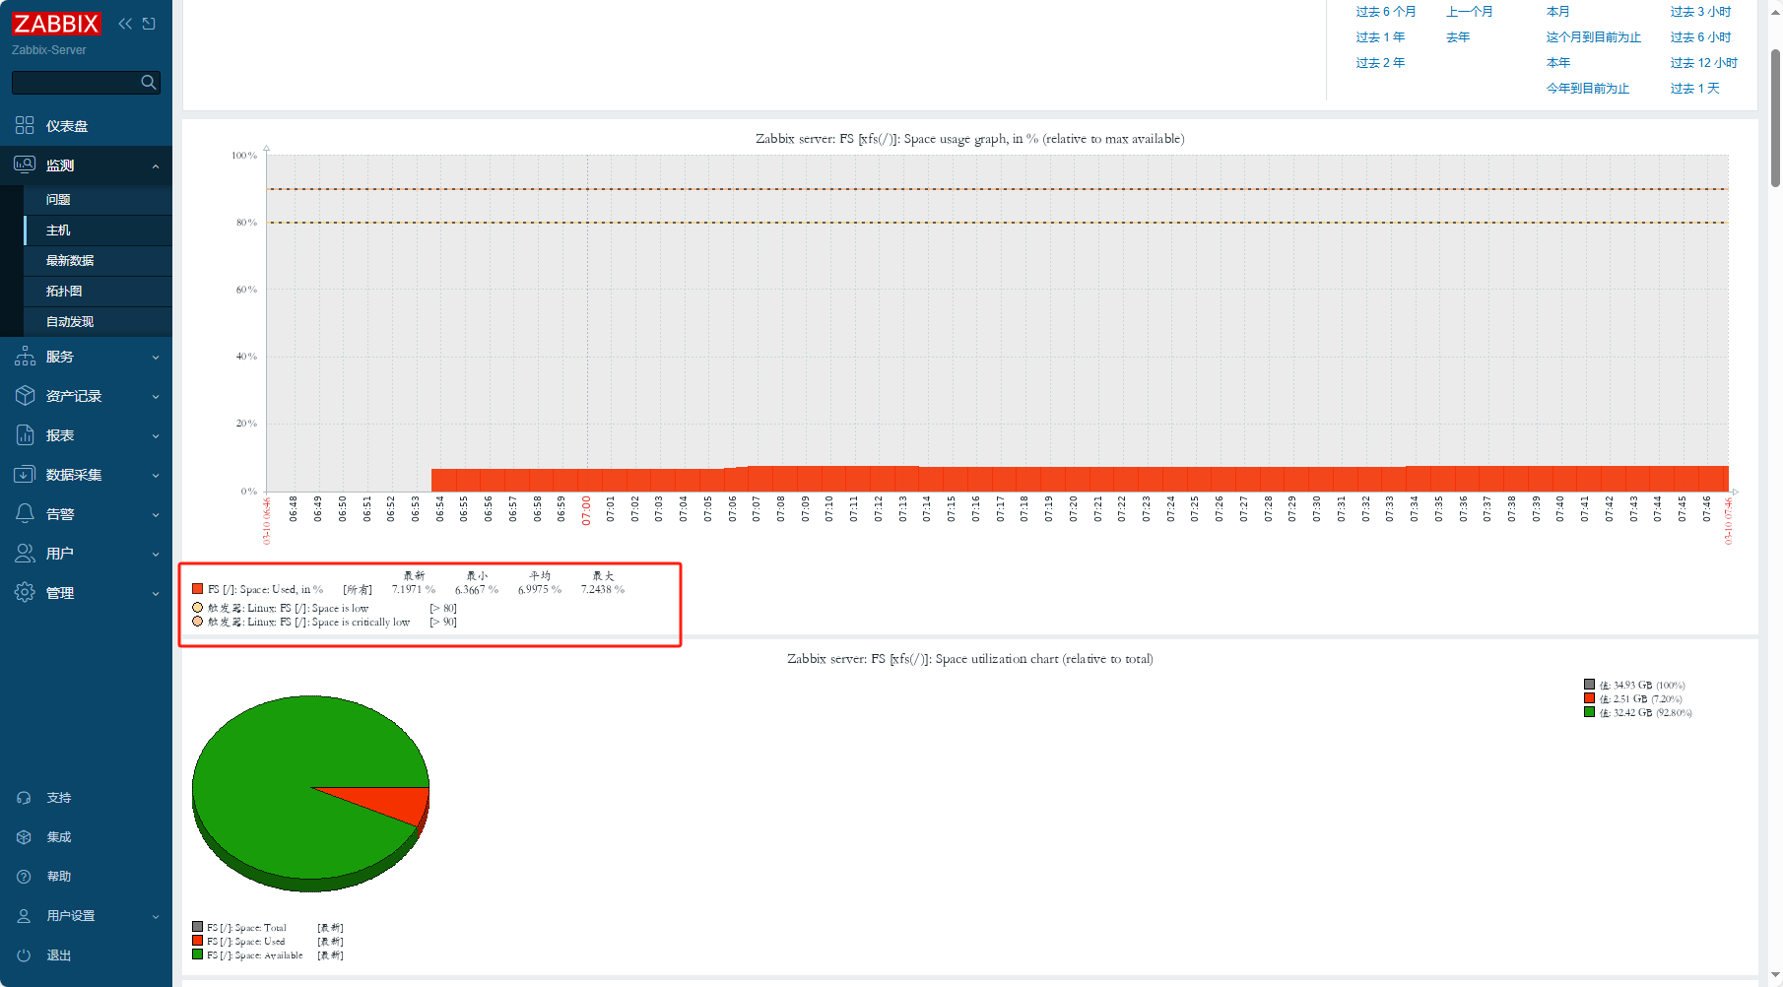The image size is (1783, 987).
Task: Expand the 用户 menu chevron
Action: coord(156,555)
